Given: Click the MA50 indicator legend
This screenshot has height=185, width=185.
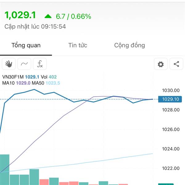Looking at the screenshot, I should 46,83.
